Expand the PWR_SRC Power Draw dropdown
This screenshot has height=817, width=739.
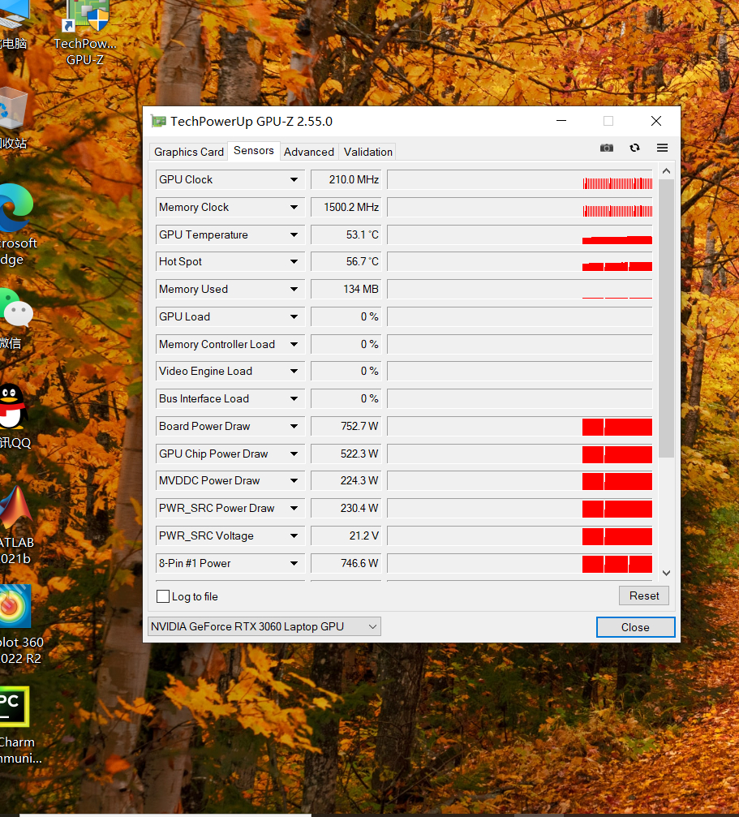coord(294,508)
